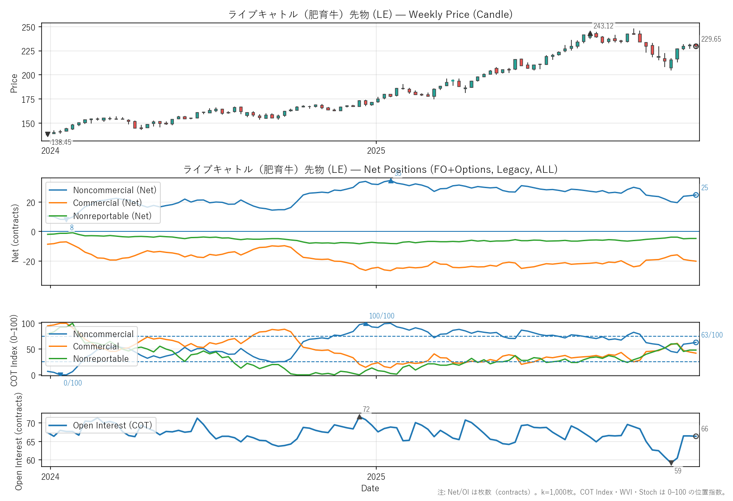Image resolution: width=733 pixels, height=501 pixels.
Task: Click the latest Open Interest circle at 66
Action: click(696, 436)
